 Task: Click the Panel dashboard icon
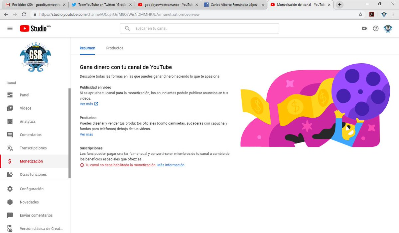coord(10,95)
